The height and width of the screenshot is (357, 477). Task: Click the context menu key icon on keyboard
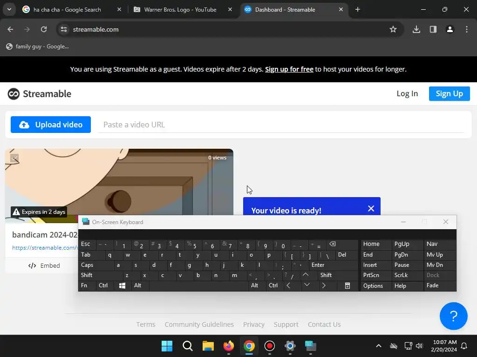(x=348, y=286)
